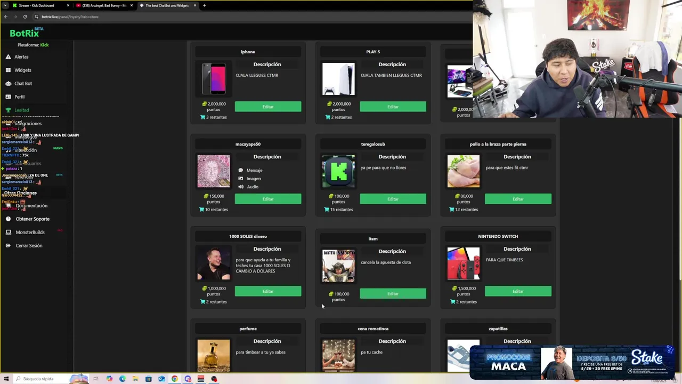Click 'Plataforma: Kick' label

33,45
